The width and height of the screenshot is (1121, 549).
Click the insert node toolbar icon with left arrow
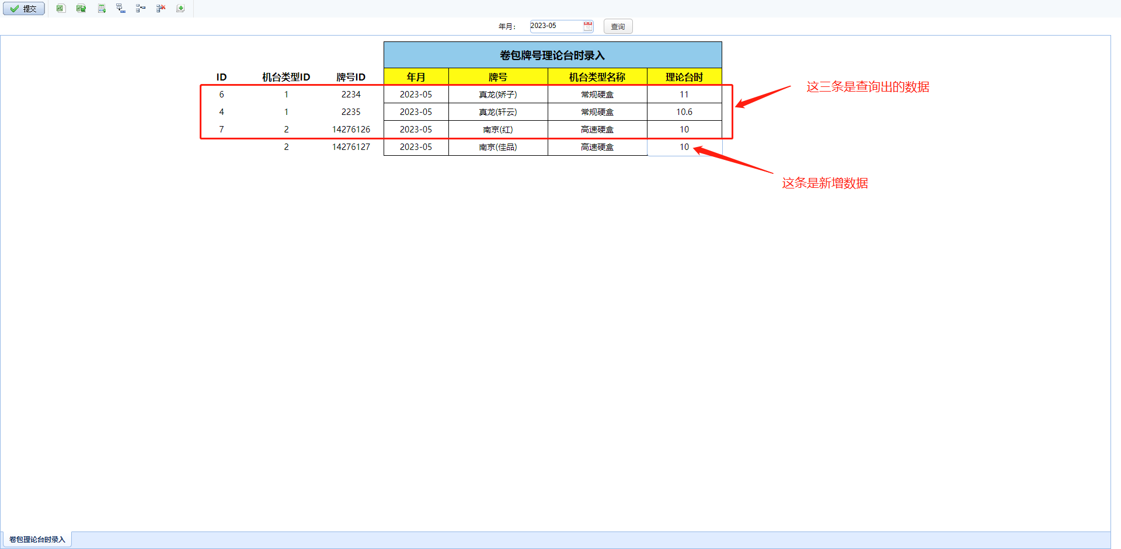point(141,8)
